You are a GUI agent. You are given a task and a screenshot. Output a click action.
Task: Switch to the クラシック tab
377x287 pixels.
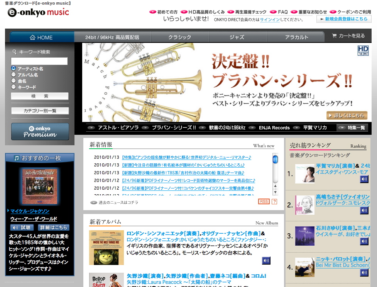pyautogui.click(x=179, y=37)
